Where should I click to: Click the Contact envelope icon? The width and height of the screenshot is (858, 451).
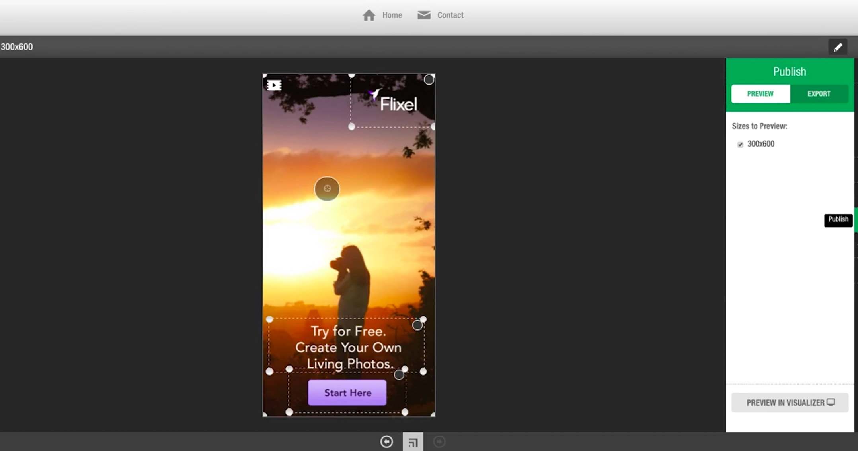pyautogui.click(x=425, y=15)
